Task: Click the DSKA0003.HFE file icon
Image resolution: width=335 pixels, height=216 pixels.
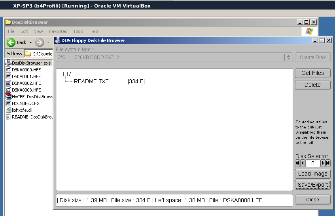Action: 8,90
